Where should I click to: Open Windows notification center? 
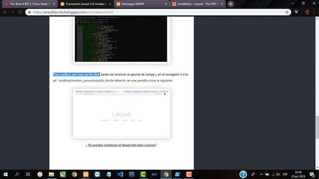pyautogui.click(x=313, y=175)
